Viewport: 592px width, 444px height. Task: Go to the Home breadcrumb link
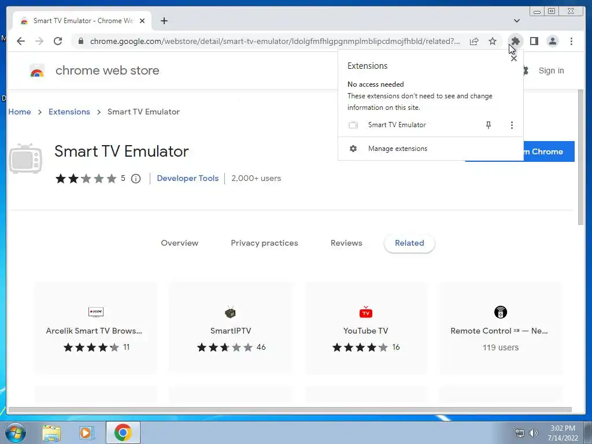20,112
